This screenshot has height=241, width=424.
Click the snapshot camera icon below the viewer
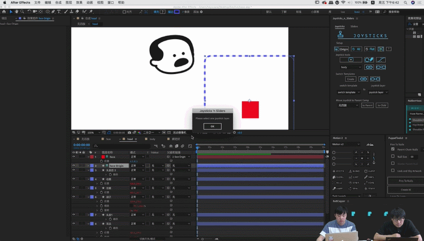(x=129, y=133)
